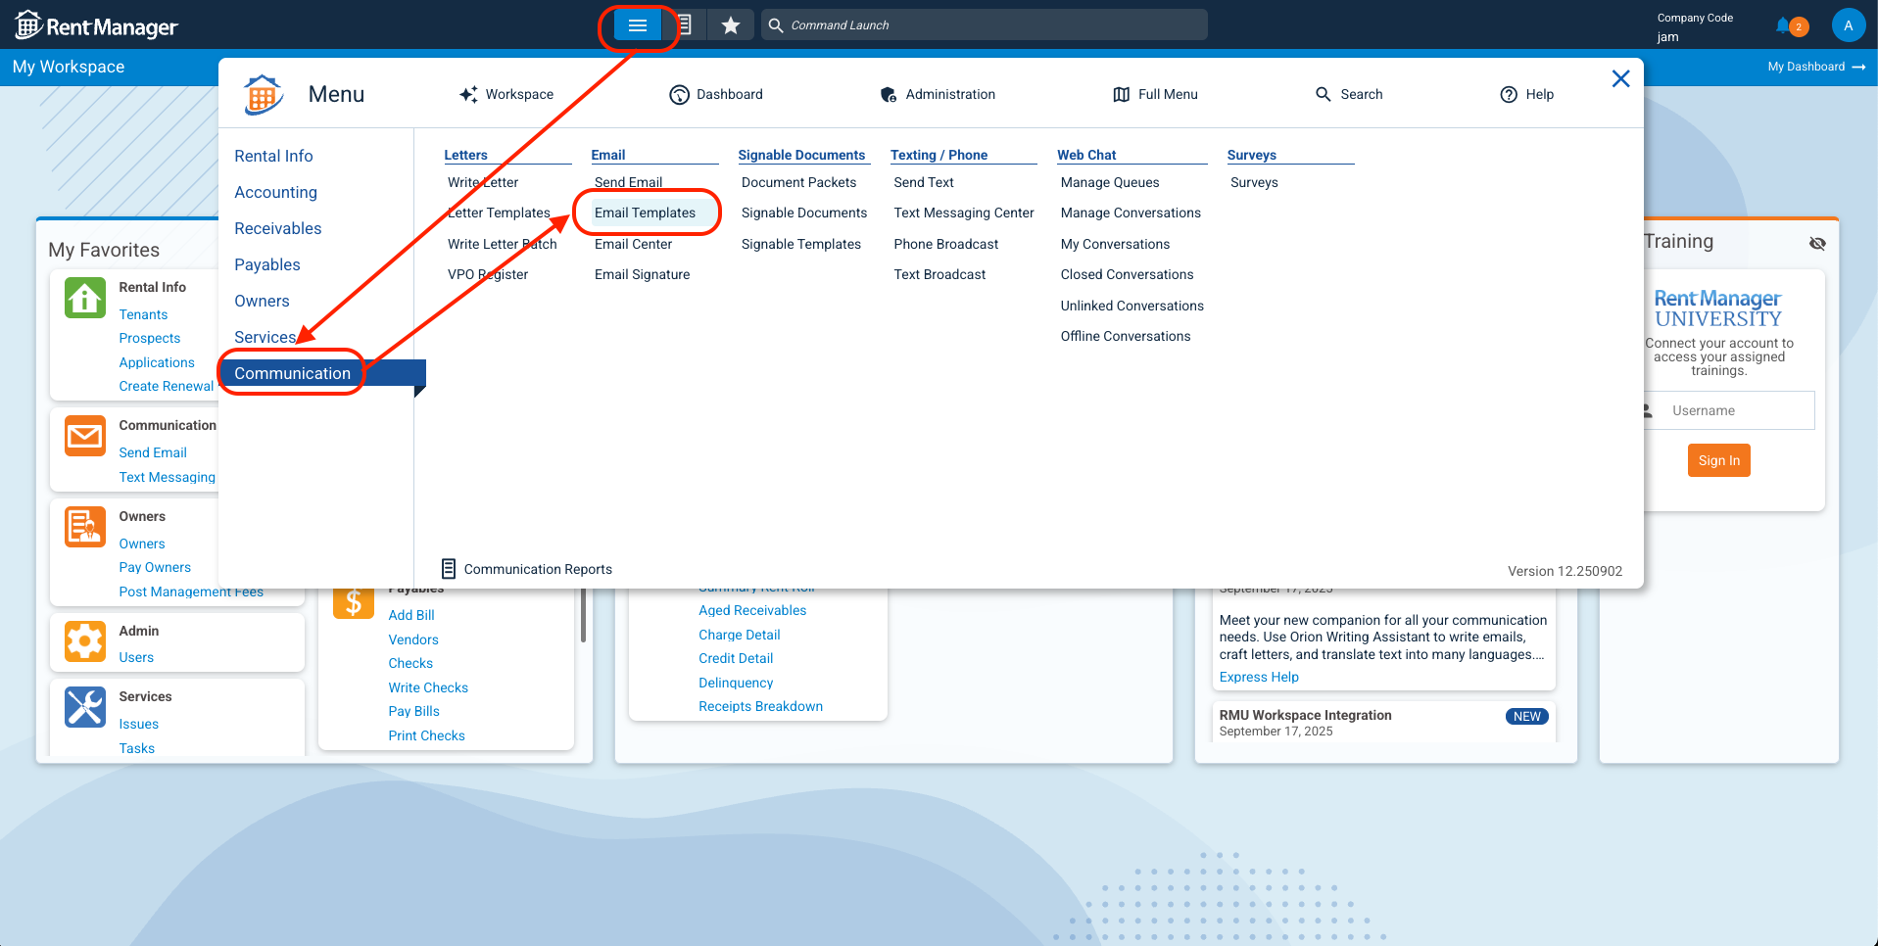Open Print Checks link
Screen dimensions: 1878x946
[x=426, y=735]
